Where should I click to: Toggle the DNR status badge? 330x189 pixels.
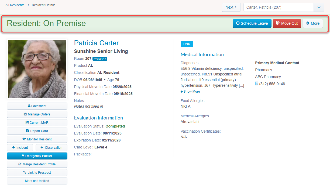coord(187,44)
